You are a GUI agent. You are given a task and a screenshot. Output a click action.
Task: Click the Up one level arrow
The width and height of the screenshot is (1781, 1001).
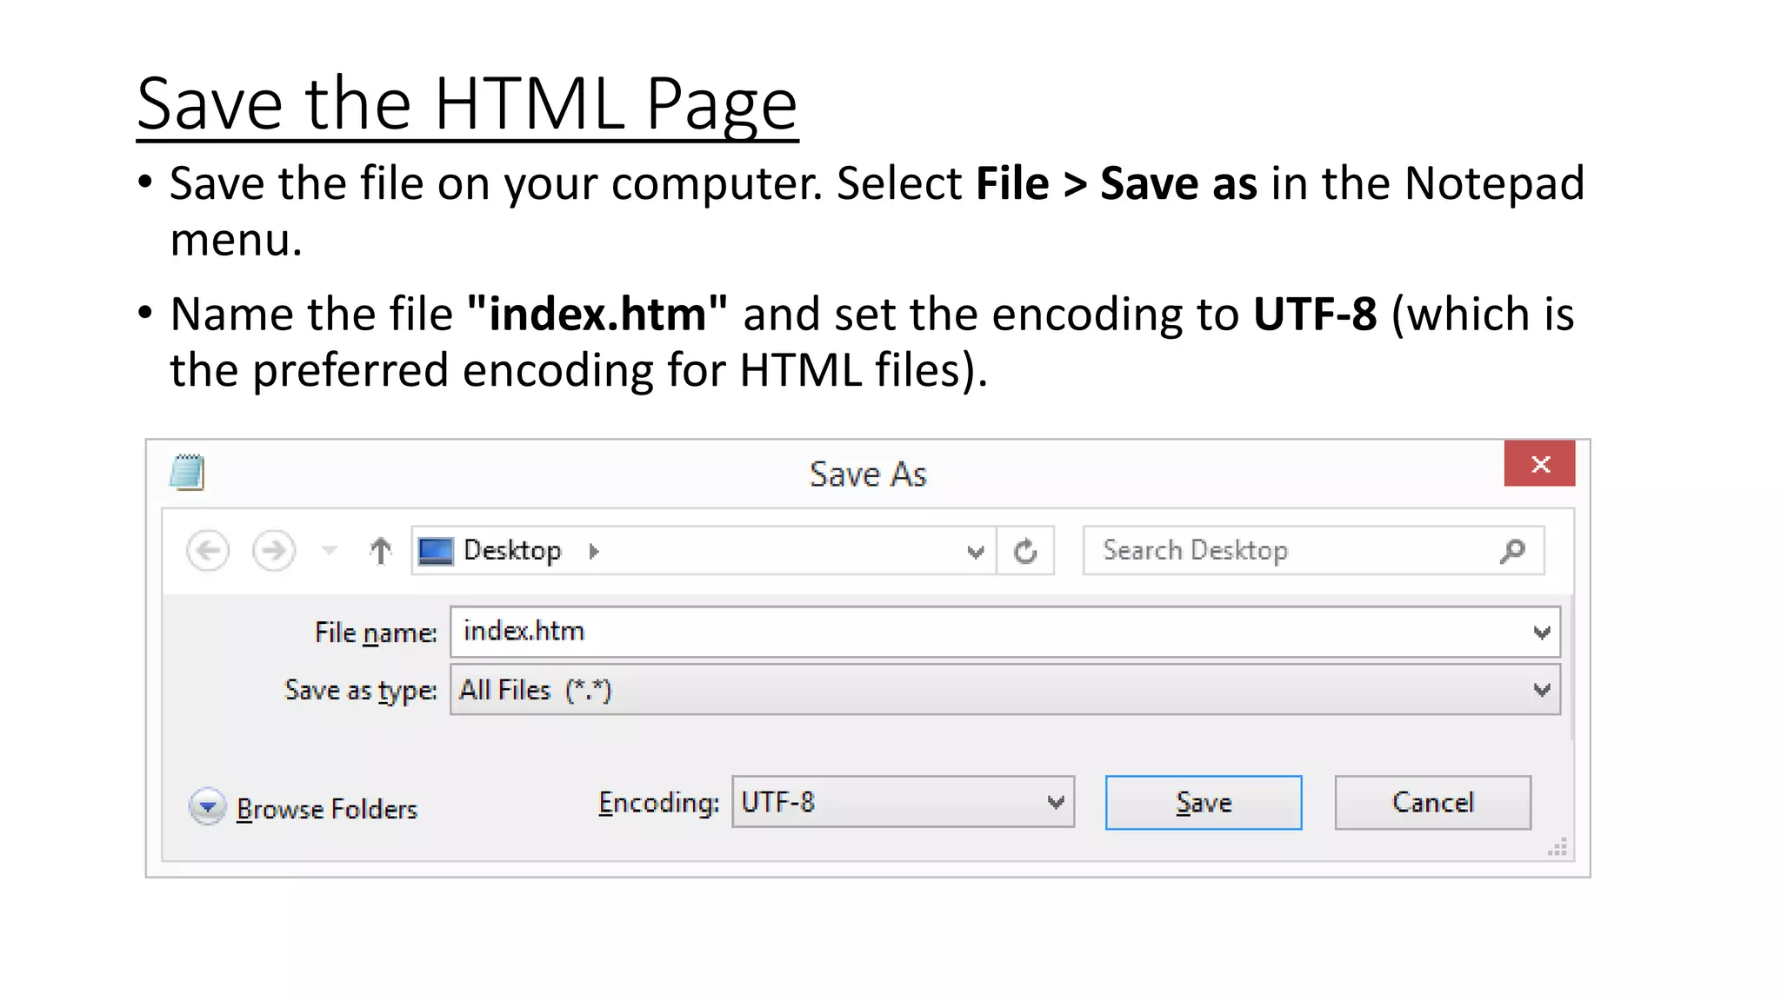pos(380,551)
